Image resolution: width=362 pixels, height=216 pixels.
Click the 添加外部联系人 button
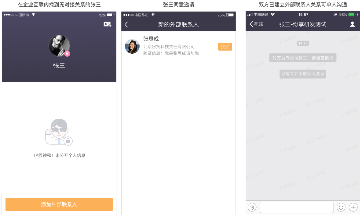tap(59, 204)
